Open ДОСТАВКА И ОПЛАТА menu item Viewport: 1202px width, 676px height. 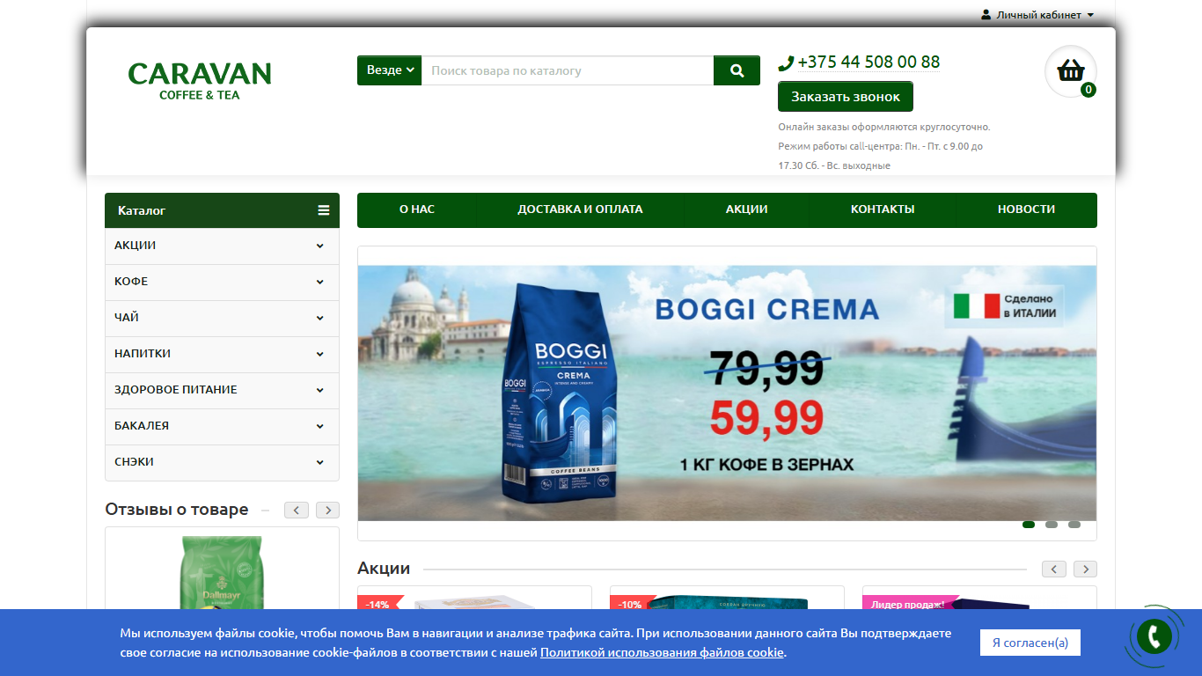[x=580, y=209]
